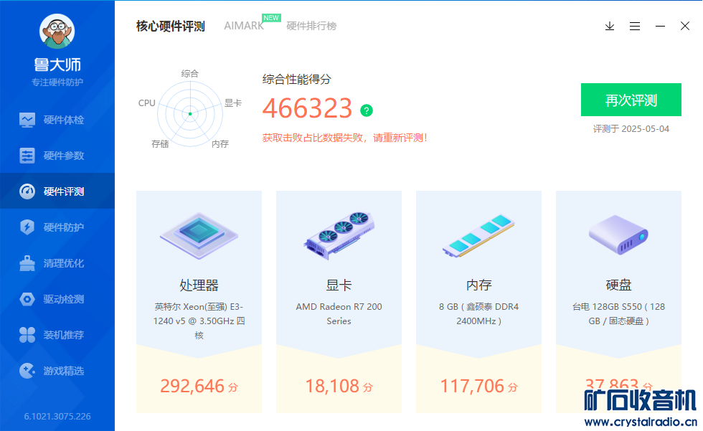Viewport: 703px width, 431px height.
Task: Switch to 硬件排行榜 tab
Action: point(311,26)
